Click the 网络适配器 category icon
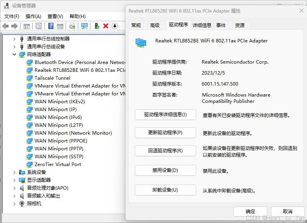The width and height of the screenshot is (307, 223). coord(22,55)
